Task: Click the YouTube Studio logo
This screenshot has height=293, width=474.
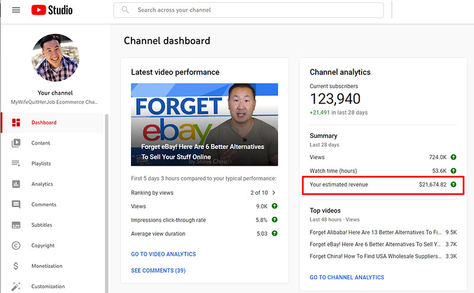Action: click(x=52, y=10)
